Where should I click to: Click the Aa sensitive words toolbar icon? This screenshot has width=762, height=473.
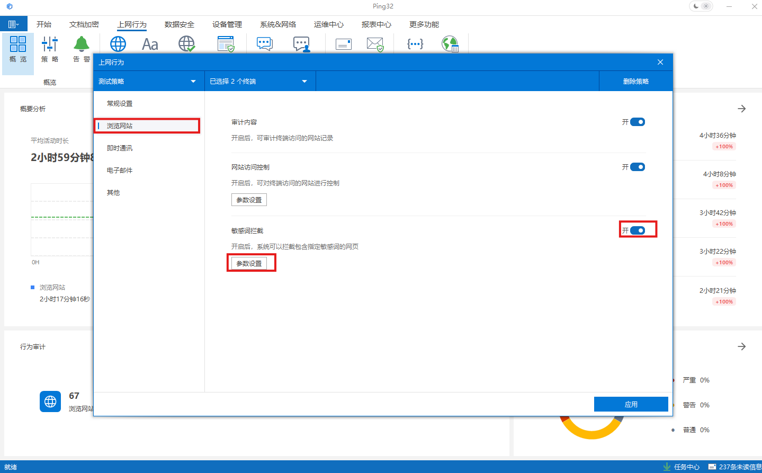(150, 44)
